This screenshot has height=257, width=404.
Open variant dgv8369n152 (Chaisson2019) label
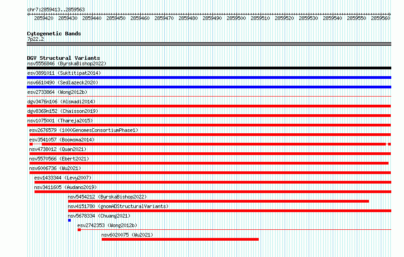(x=63, y=111)
